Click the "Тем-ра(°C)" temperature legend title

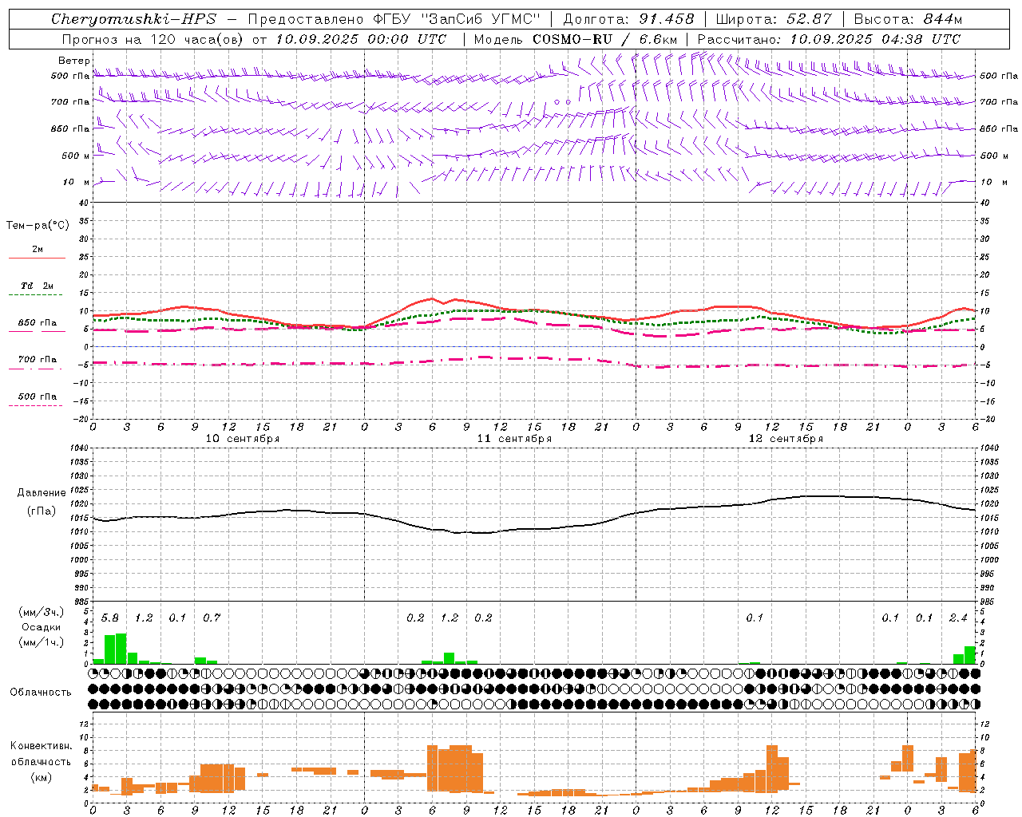coord(38,226)
